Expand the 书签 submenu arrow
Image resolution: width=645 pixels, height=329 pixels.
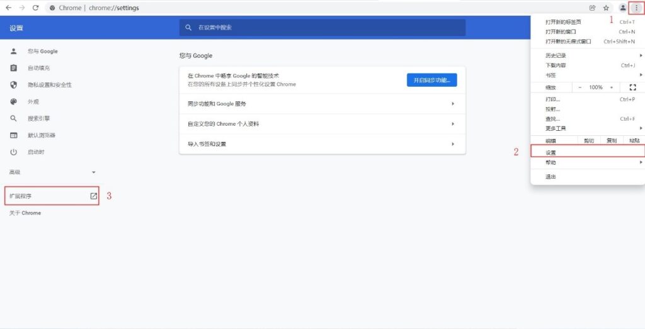(641, 75)
